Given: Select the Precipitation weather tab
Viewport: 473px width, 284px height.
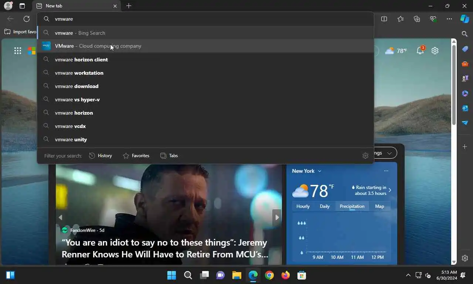Looking at the screenshot, I should pos(352,206).
